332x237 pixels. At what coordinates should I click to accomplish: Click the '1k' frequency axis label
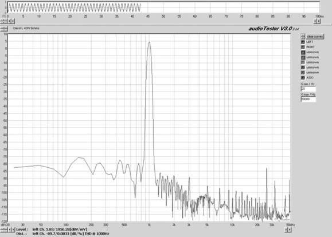pyautogui.click(x=149, y=225)
